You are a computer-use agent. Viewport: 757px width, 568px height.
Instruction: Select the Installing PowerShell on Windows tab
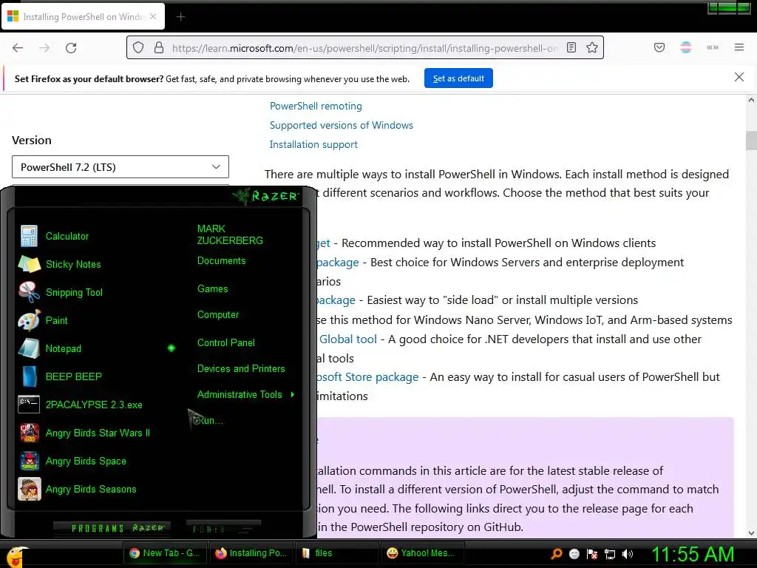(x=83, y=17)
